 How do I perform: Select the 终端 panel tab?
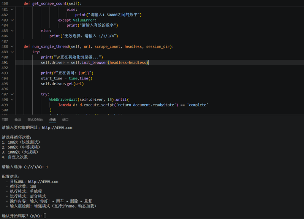[x=52, y=119]
